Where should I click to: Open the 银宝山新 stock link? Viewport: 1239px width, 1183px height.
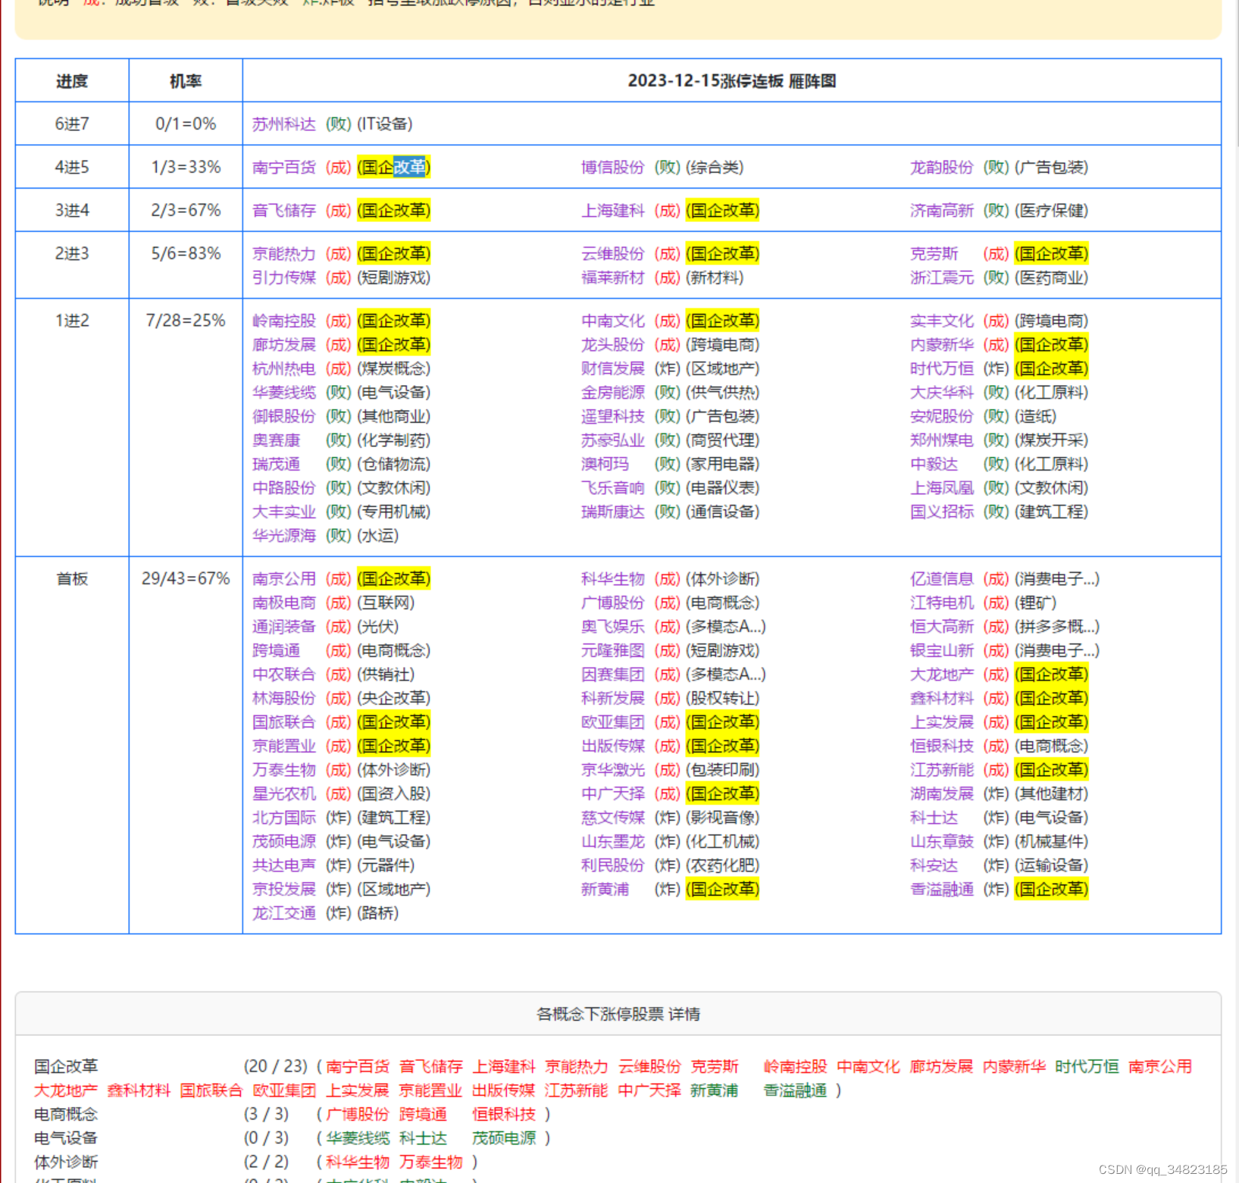pos(941,650)
